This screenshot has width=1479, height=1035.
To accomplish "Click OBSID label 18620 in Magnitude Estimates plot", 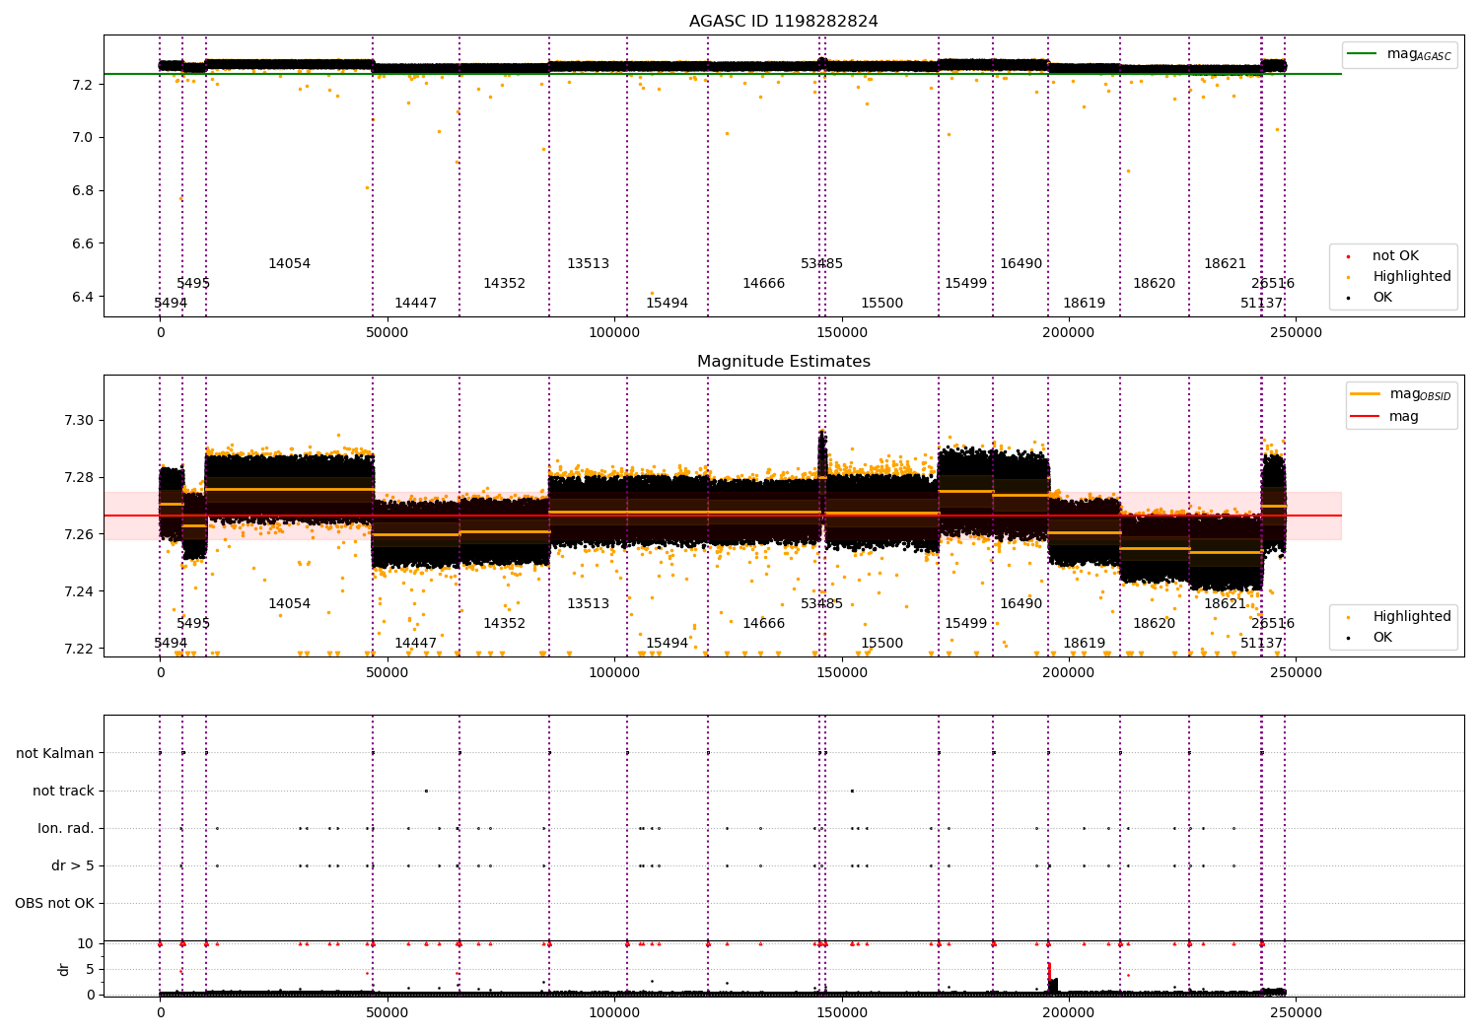I will click(x=1154, y=624).
